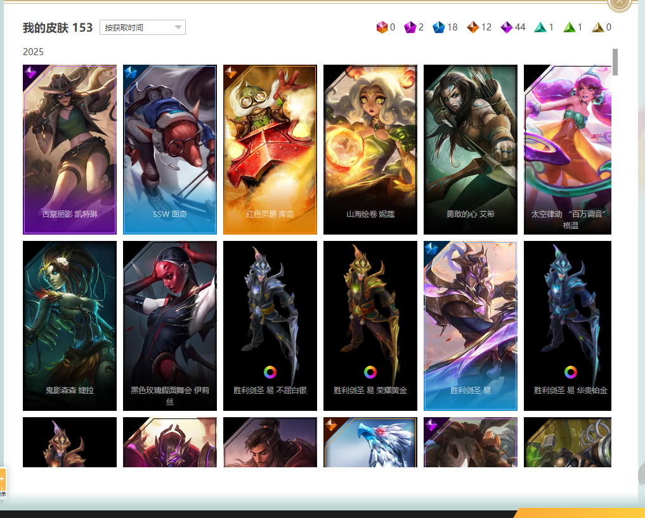Open the long-haired swordsman card in third row
Viewport: 645px width, 518px height.
(x=270, y=442)
